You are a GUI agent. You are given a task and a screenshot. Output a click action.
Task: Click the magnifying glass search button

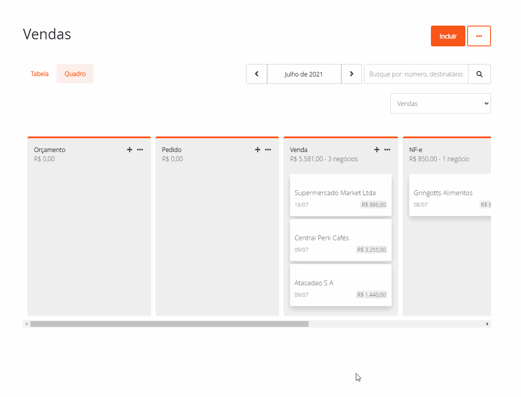coord(479,74)
